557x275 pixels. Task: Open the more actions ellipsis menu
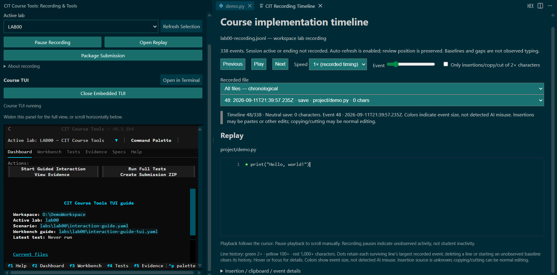550,6
